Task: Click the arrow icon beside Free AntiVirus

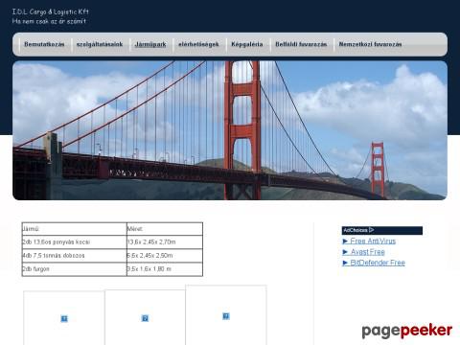Action: 345,241
